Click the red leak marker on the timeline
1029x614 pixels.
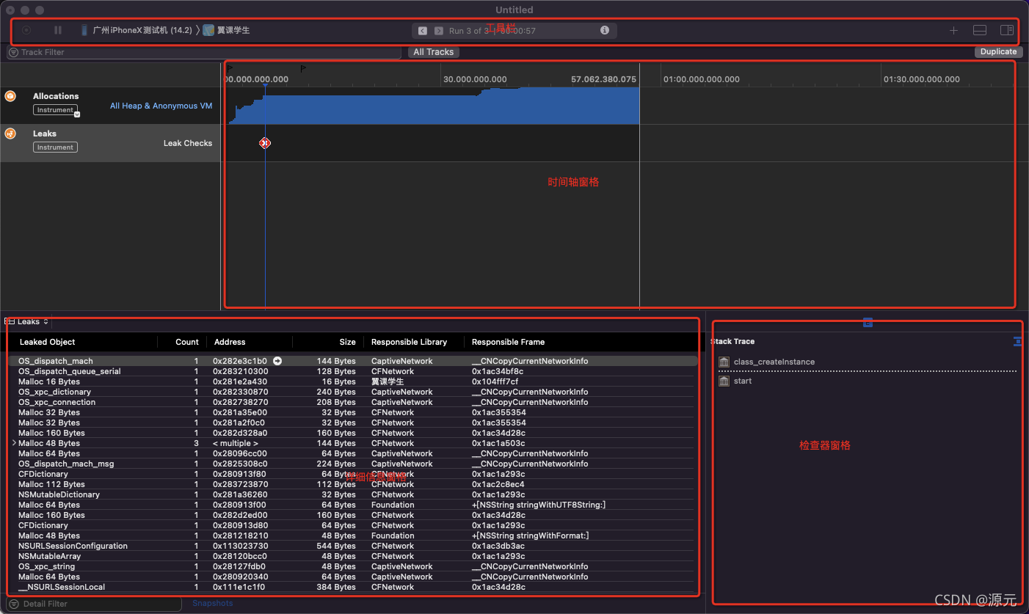(265, 143)
